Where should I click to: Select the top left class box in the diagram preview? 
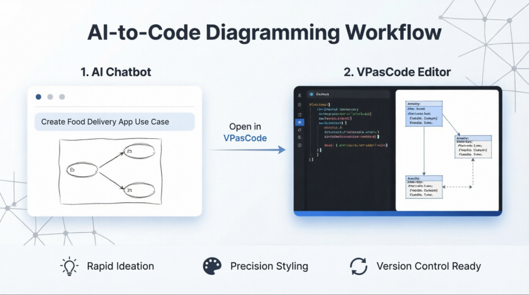pos(424,114)
